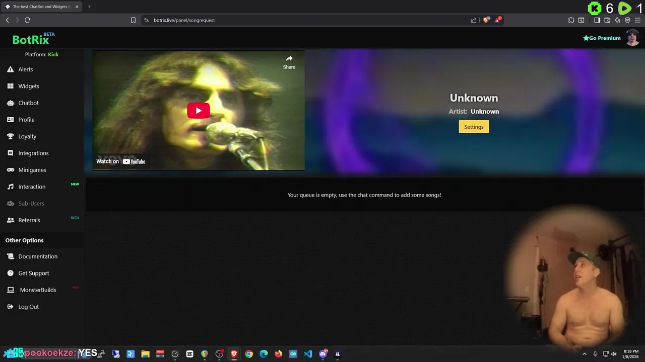Open Microsoft Edge from the taskbar
This screenshot has height=362, width=645.
pyautogui.click(x=264, y=354)
